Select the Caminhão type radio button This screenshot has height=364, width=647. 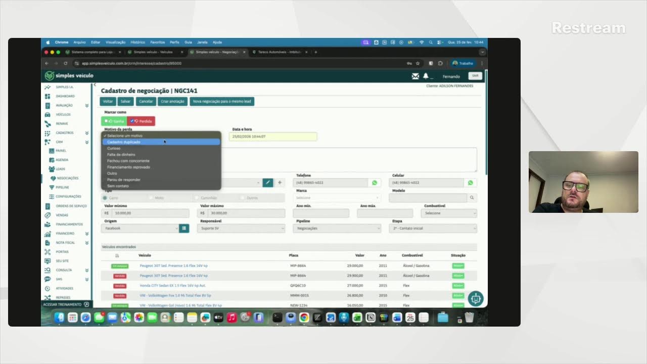point(197,198)
